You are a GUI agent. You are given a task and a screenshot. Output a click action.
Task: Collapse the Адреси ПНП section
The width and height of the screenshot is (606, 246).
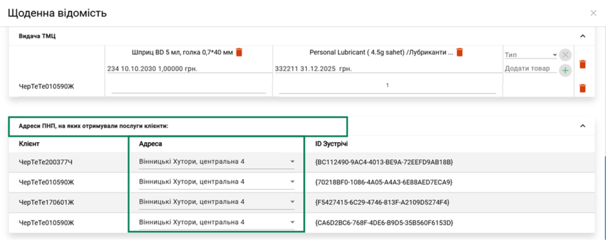[583, 126]
